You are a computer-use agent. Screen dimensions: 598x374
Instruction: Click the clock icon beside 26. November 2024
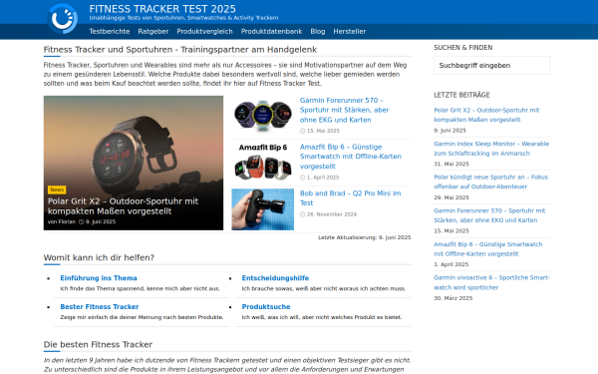tap(302, 214)
